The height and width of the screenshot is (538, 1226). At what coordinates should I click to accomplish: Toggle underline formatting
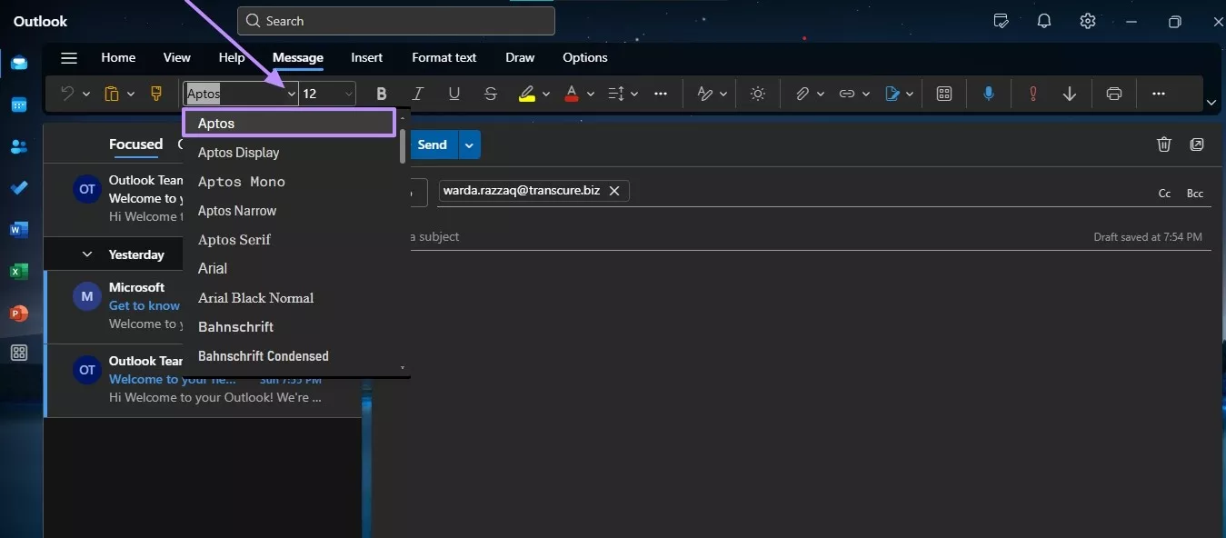click(x=454, y=93)
